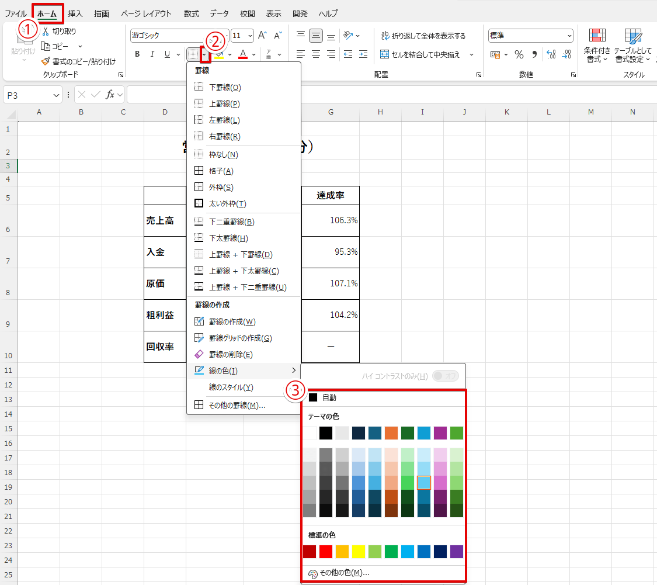Open the 挿入 ribbon tab
Viewport: 657px width, 585px height.
[x=75, y=13]
